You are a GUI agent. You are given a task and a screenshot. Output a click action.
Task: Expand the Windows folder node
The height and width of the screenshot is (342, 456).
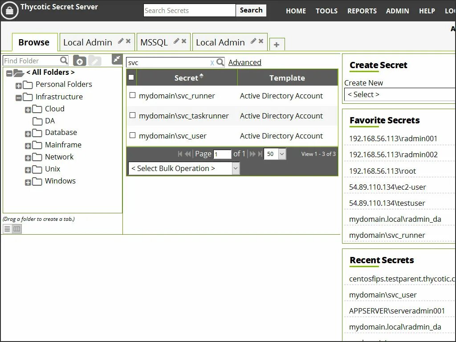(x=28, y=182)
